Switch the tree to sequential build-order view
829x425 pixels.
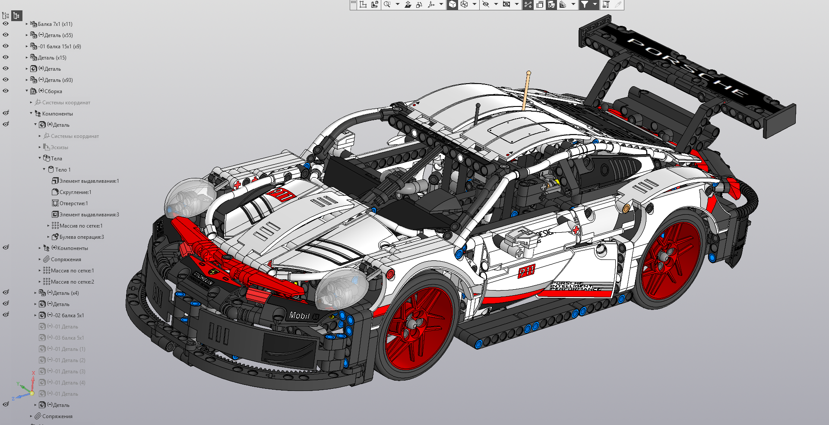pos(6,16)
